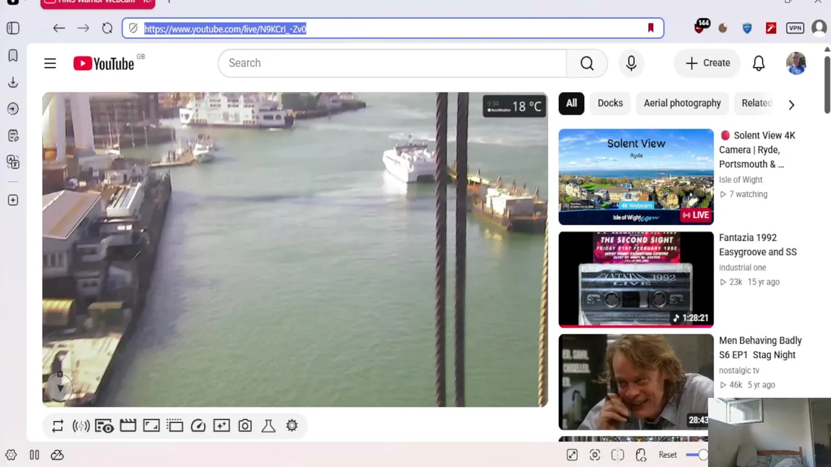Open the Solent View 4K Camera video title

click(x=757, y=150)
